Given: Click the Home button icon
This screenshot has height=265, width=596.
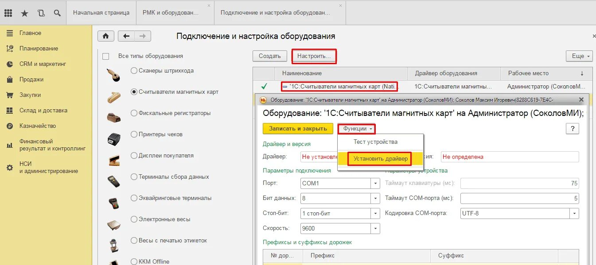Looking at the screenshot, I should 106,36.
